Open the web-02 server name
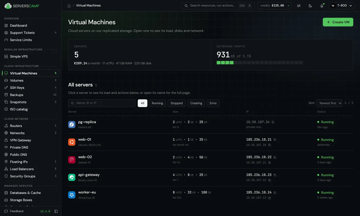Screen dimensions: 360x216 [x=85, y=157]
